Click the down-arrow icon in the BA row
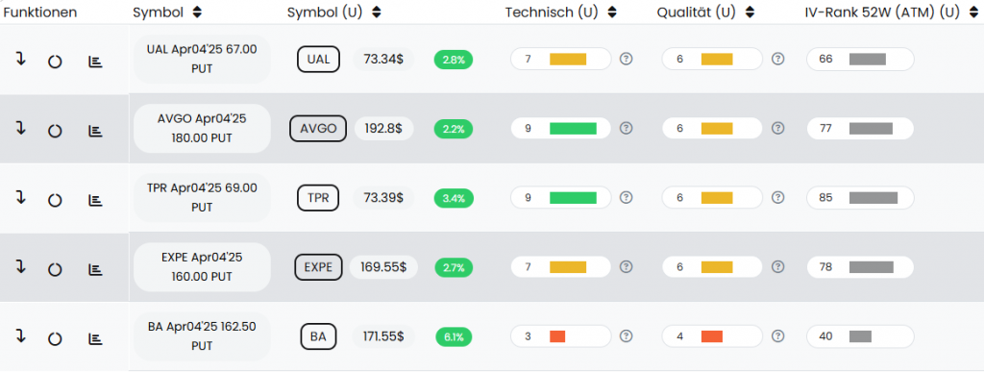This screenshot has height=372, width=984. (x=21, y=336)
